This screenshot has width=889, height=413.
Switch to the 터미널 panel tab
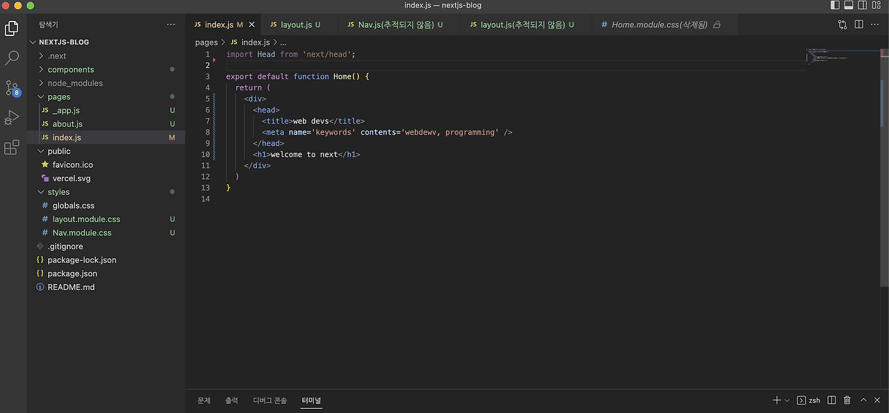point(311,400)
